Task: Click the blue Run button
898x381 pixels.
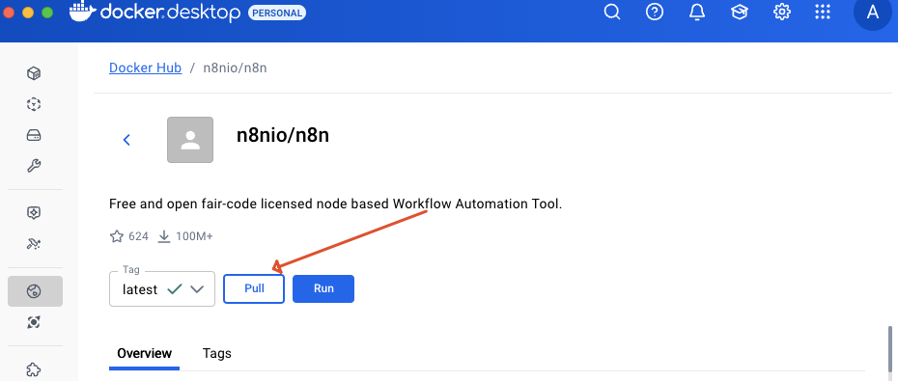Action: (323, 289)
